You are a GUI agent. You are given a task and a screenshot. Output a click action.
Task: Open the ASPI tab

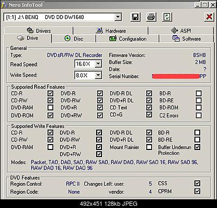coord(181,31)
